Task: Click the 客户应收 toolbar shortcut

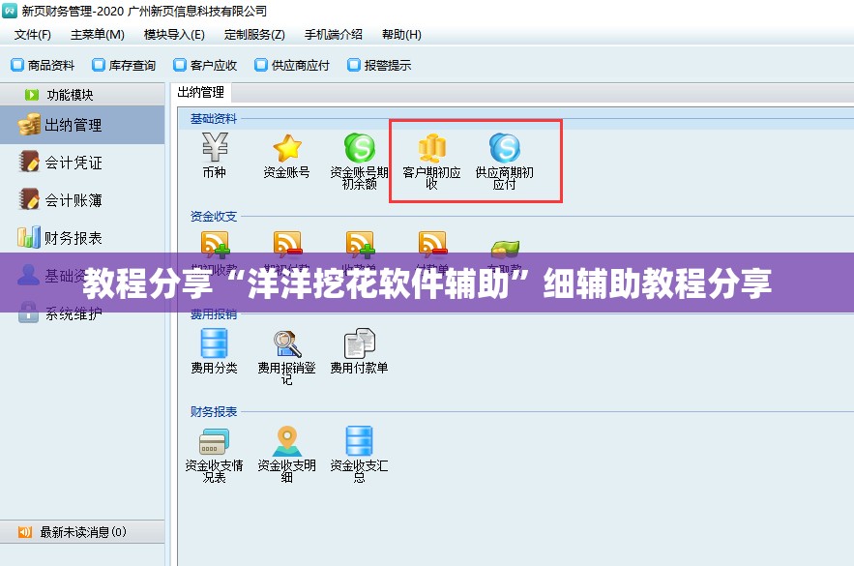Action: click(205, 66)
